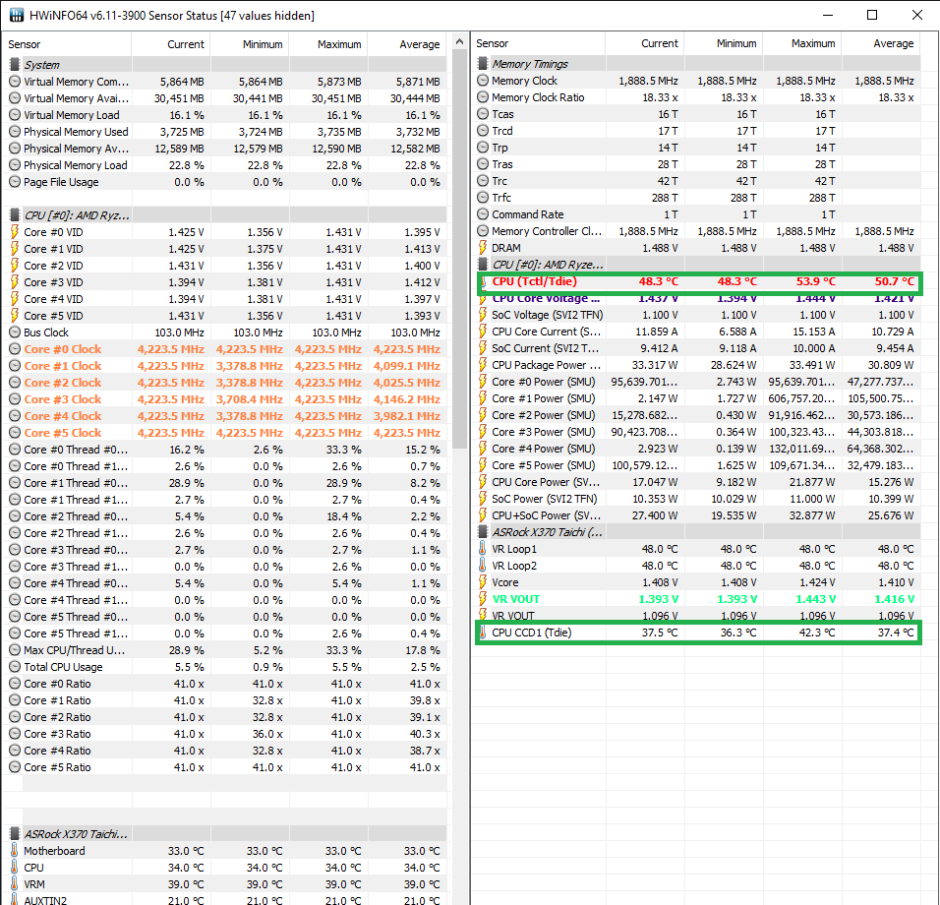Click the right panel Sensor column header

pyautogui.click(x=538, y=43)
